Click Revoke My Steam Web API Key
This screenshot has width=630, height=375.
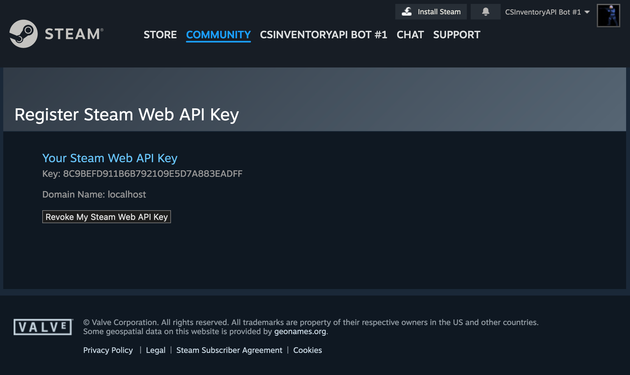107,217
